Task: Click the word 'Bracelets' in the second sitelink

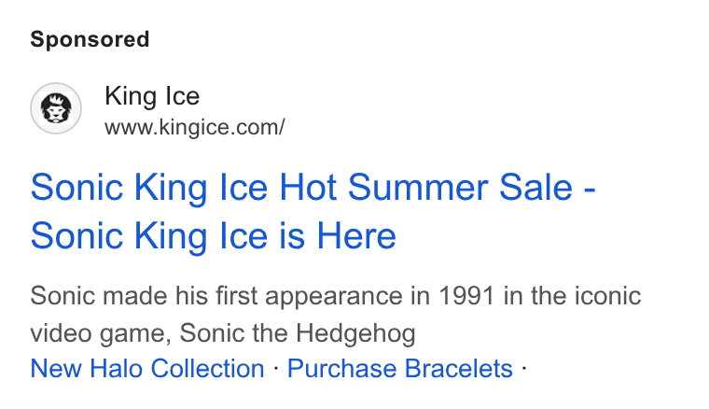Action: tap(458, 368)
